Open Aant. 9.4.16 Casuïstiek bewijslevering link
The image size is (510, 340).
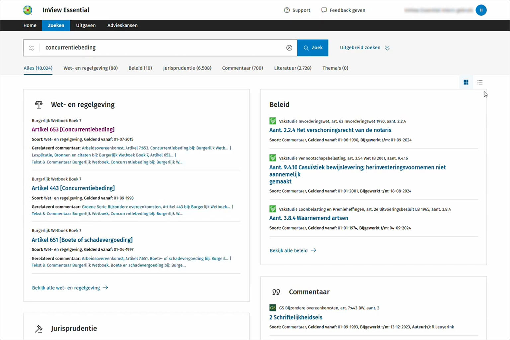point(358,174)
